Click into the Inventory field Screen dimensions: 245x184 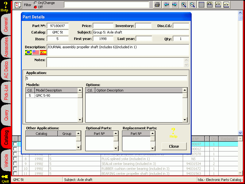143,26
